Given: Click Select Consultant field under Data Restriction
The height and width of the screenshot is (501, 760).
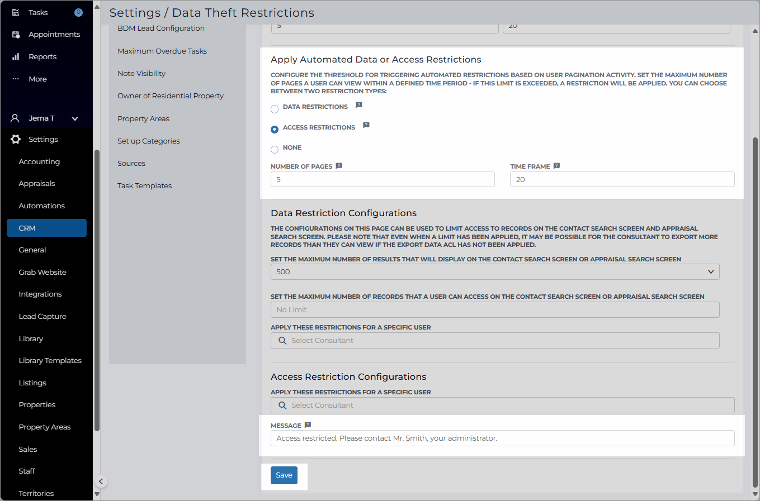Looking at the screenshot, I should pyautogui.click(x=495, y=341).
